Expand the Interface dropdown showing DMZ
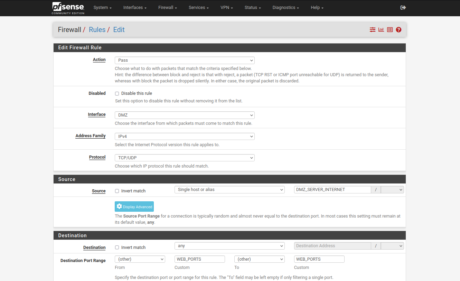Image resolution: width=460 pixels, height=281 pixels. (185, 115)
